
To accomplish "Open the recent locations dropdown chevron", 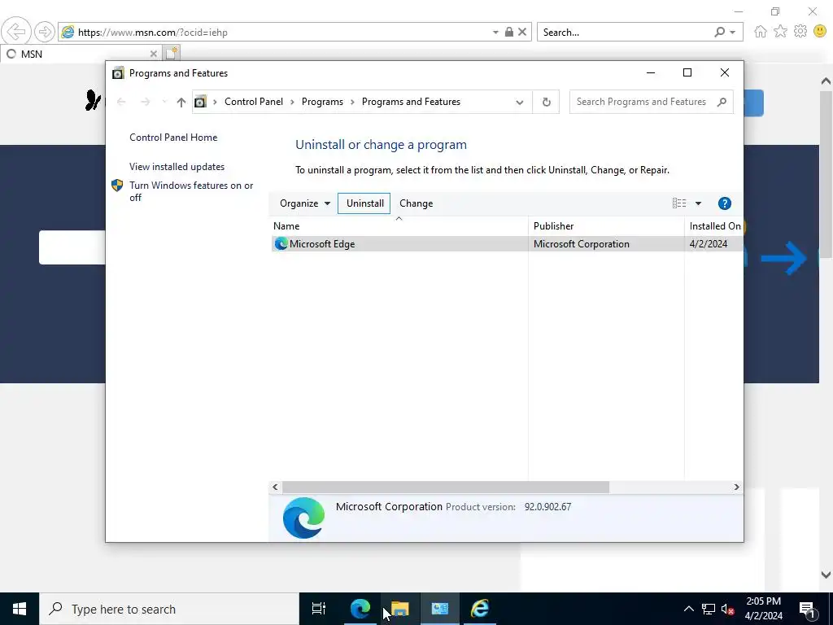I will click(164, 102).
